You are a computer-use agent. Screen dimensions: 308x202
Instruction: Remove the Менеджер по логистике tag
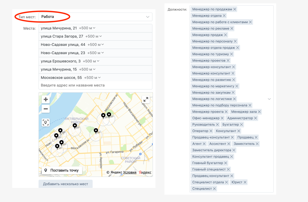(234, 99)
